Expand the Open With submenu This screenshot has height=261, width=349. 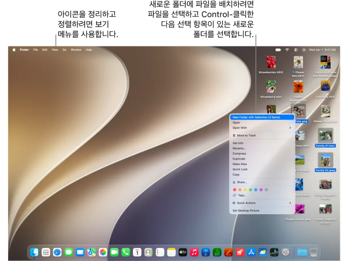pyautogui.click(x=262, y=128)
